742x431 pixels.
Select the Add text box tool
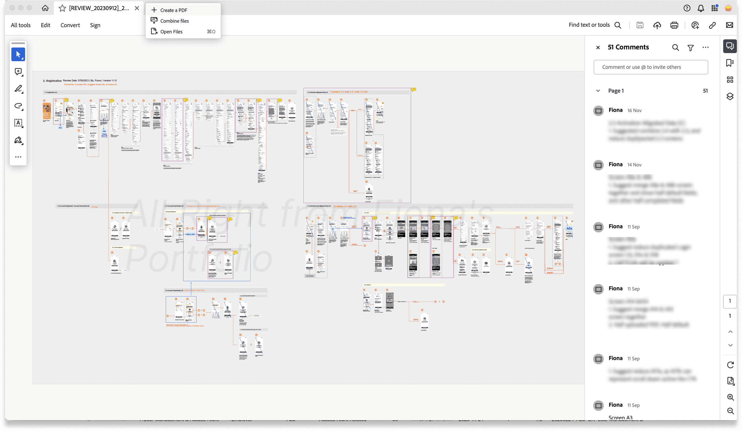(x=18, y=123)
